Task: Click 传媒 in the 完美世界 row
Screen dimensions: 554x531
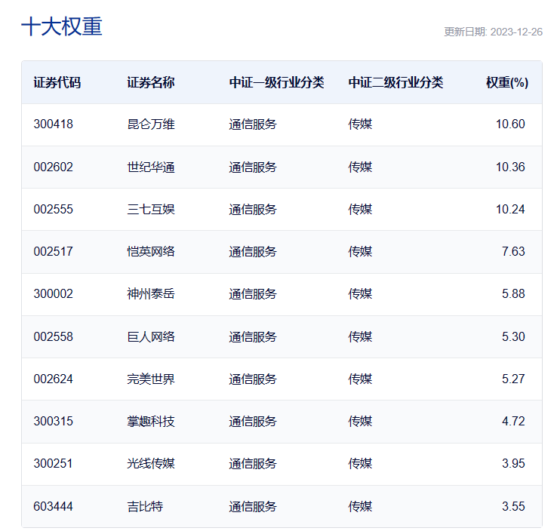Action: pyautogui.click(x=360, y=379)
